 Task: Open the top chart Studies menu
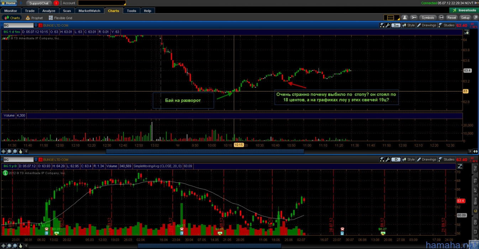(447, 25)
